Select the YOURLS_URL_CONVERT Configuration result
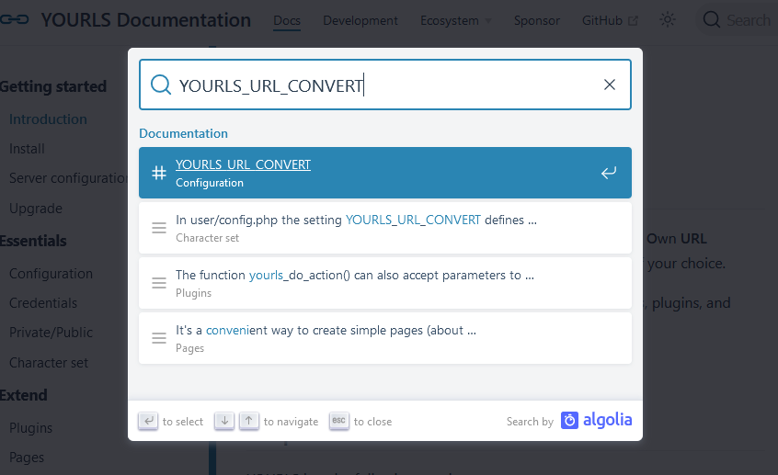 (x=368, y=173)
